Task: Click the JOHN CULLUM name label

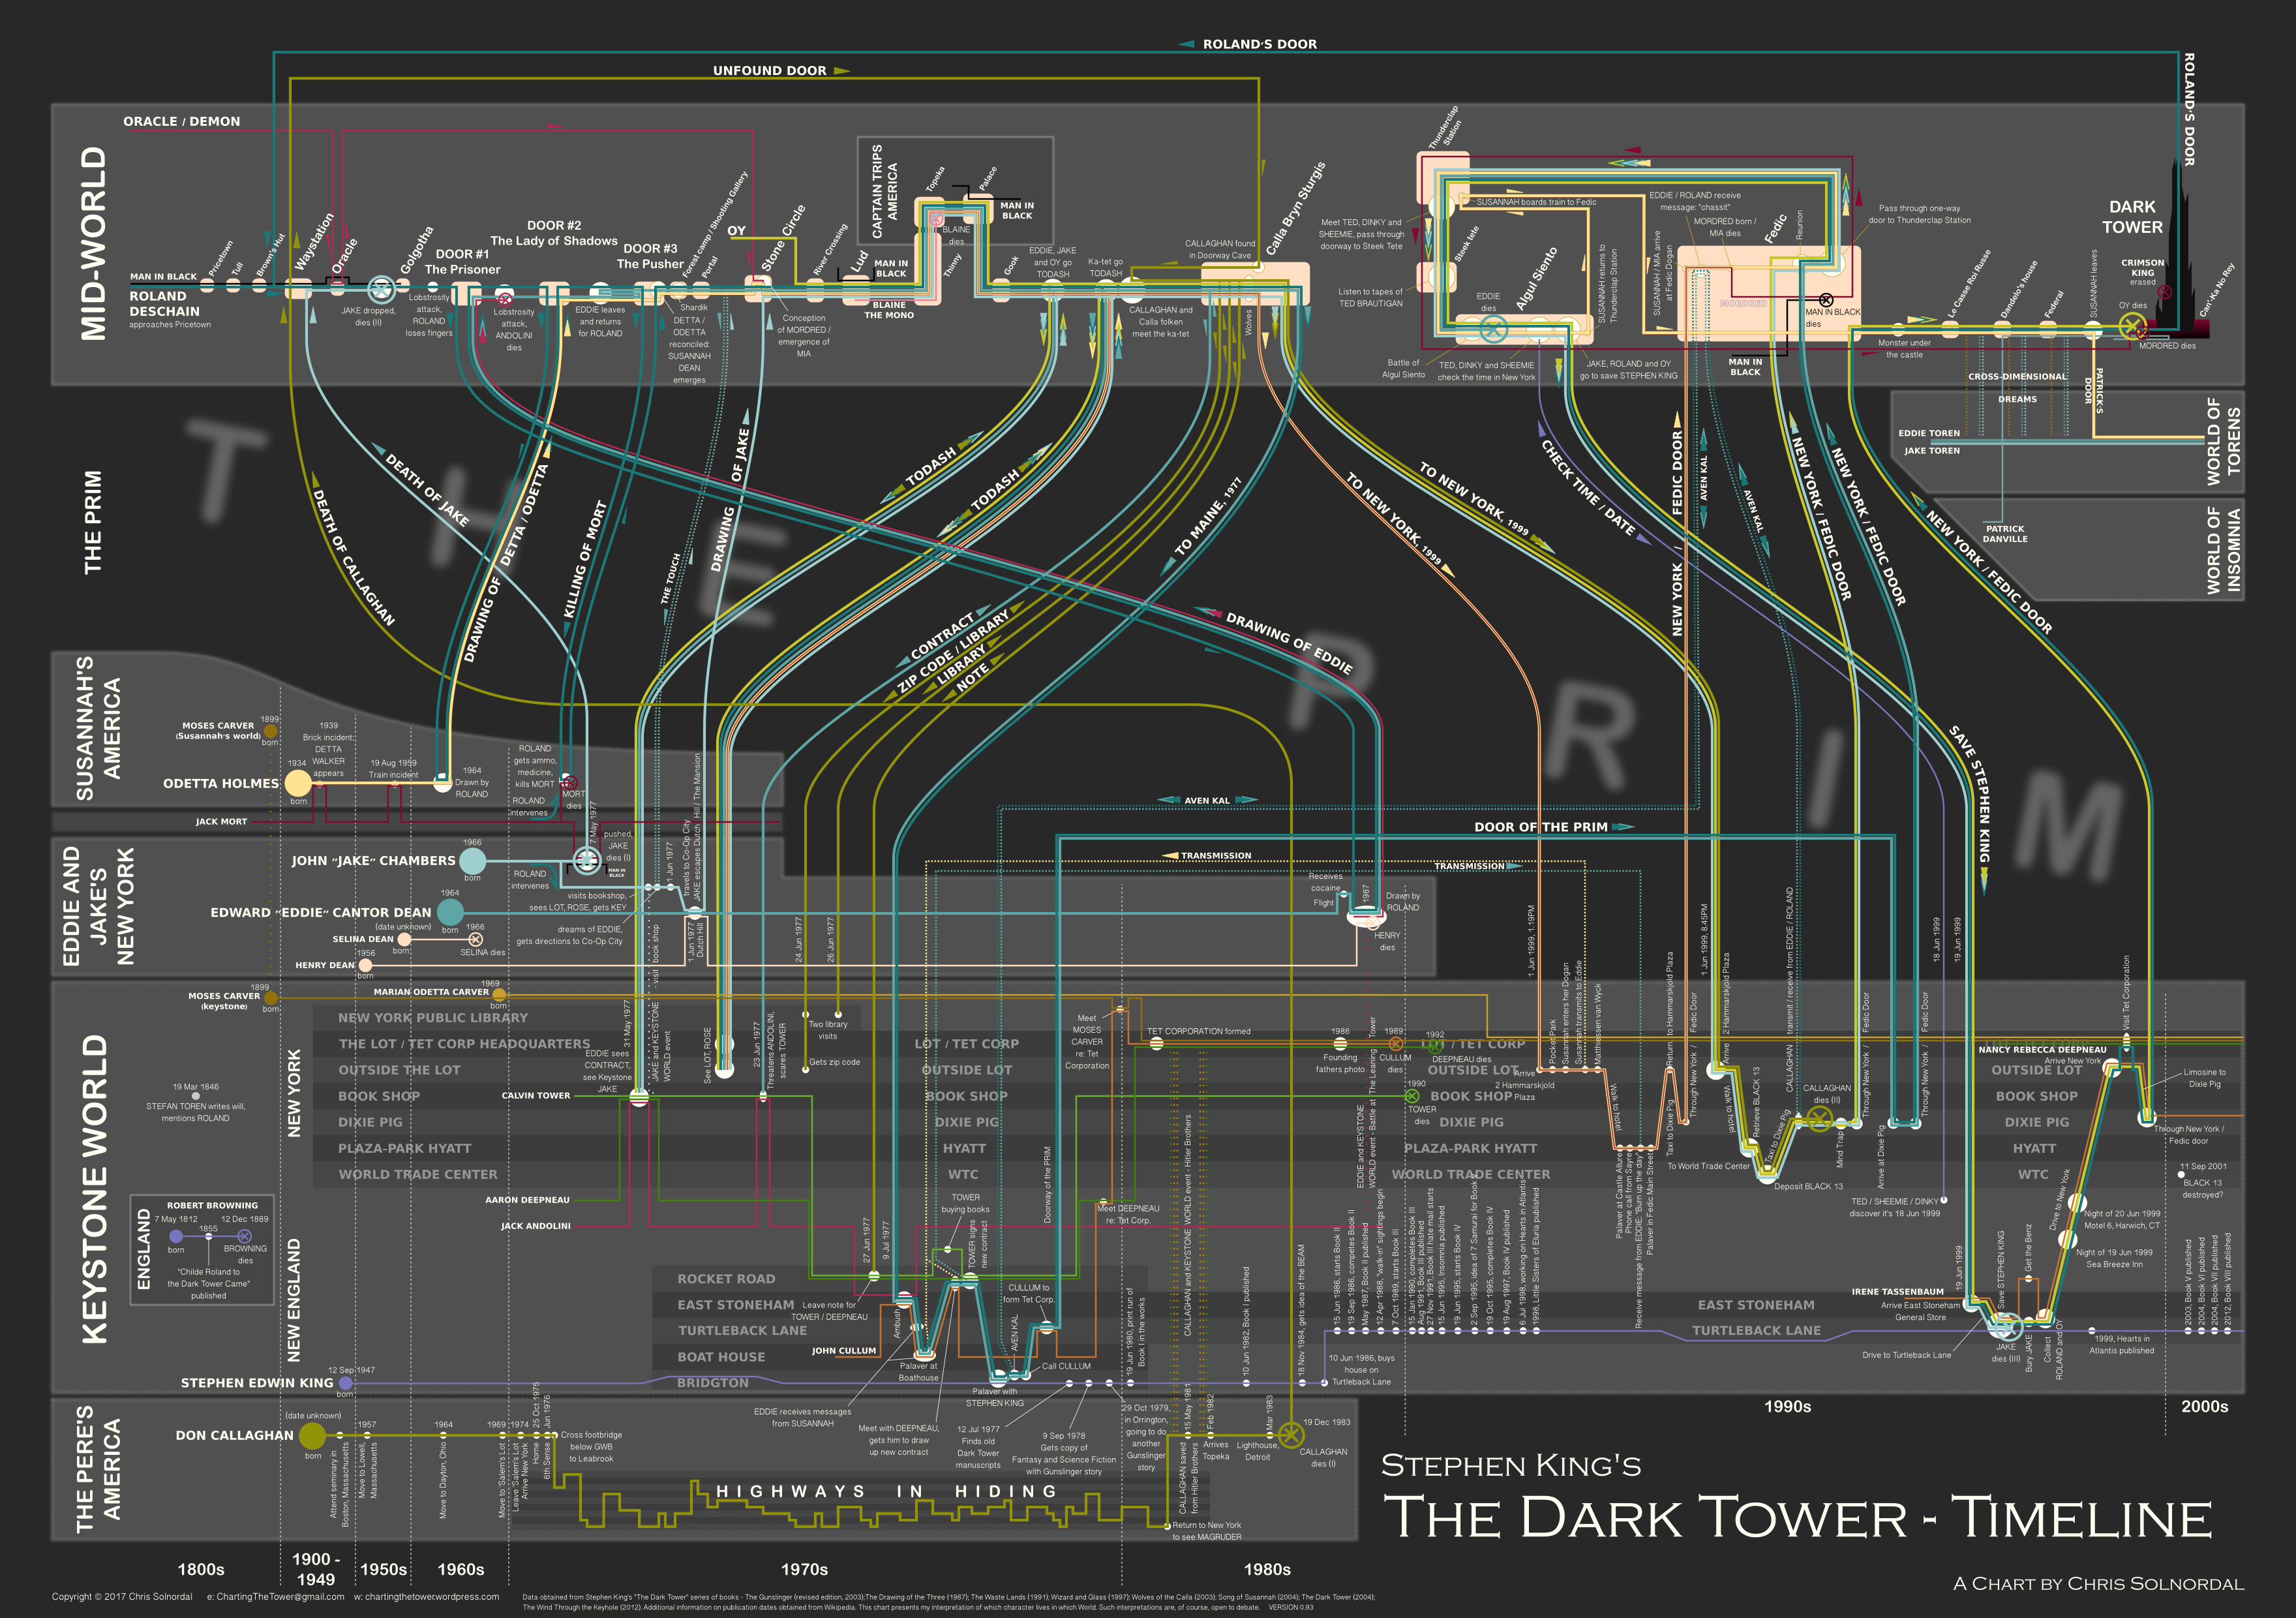Action: click(x=844, y=1351)
